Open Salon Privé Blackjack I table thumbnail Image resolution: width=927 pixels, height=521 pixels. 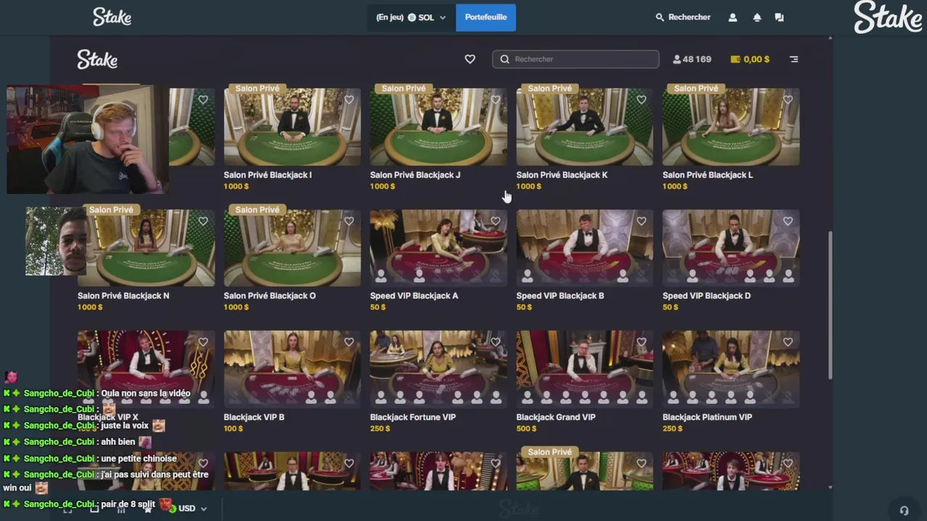click(292, 127)
